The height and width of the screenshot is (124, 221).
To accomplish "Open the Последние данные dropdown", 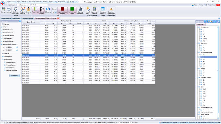I will 103,11.
